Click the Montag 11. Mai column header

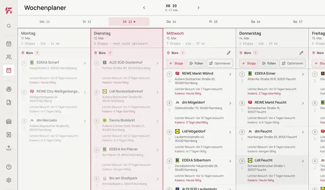click(54, 38)
